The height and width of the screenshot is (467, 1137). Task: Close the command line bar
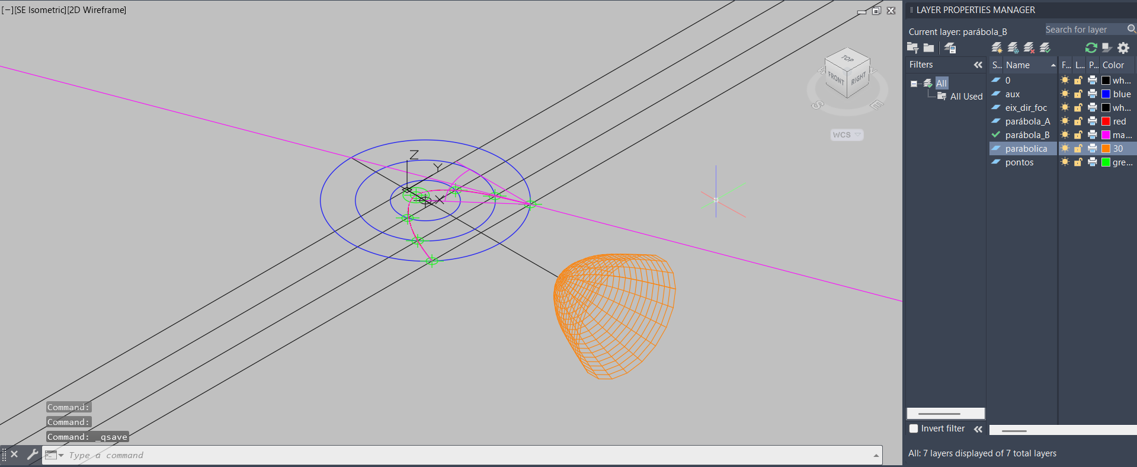pos(15,455)
